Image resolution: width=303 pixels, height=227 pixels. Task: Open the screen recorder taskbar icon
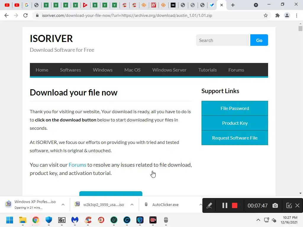point(153,220)
